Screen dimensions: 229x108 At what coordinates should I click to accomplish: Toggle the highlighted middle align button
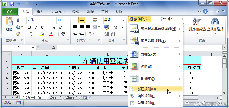(82, 20)
